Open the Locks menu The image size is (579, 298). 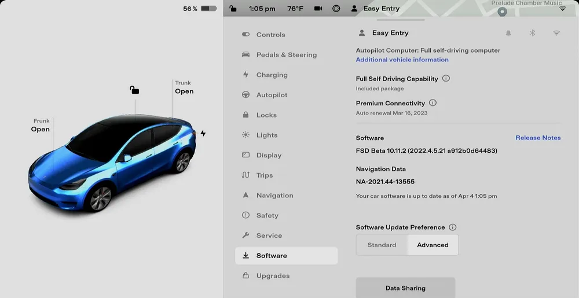click(x=286, y=115)
